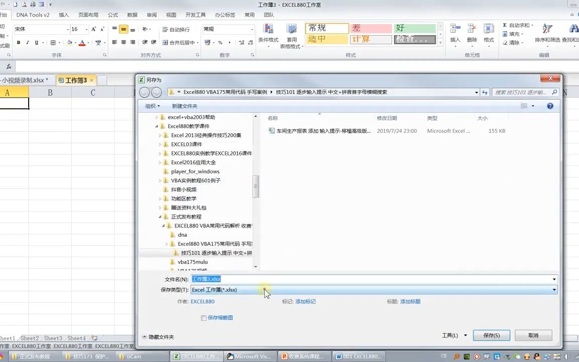Apply red font color
The image size is (579, 362).
click(82, 42)
